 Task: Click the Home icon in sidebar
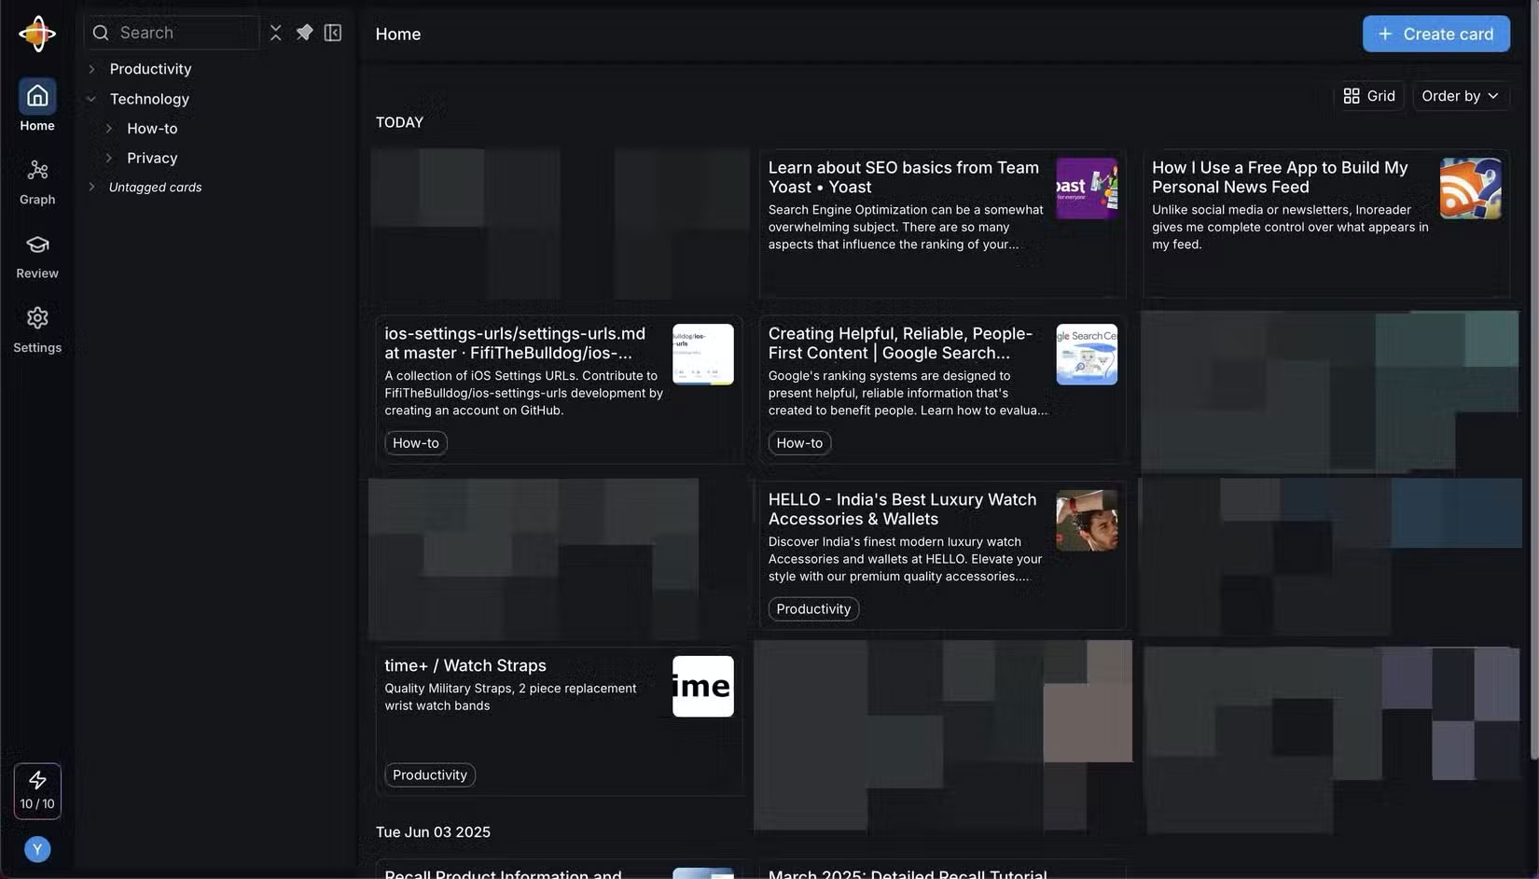click(37, 96)
